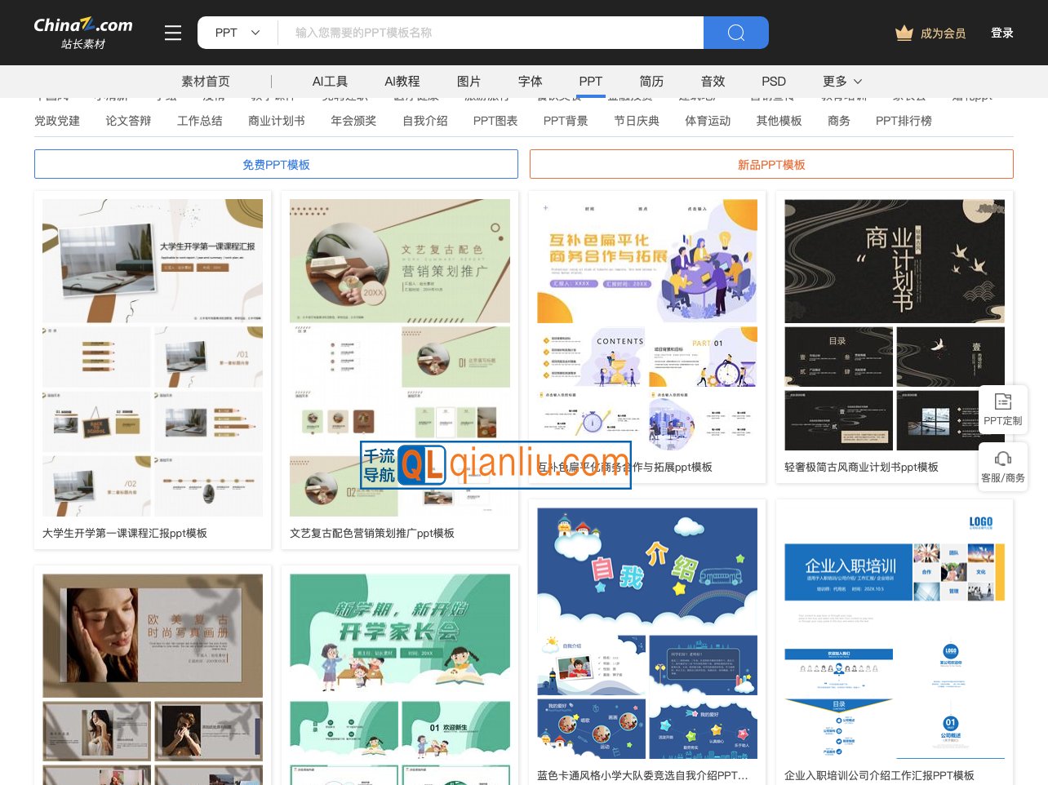Click the China Z.com site logo
This screenshot has width=1048, height=785.
coord(82,33)
